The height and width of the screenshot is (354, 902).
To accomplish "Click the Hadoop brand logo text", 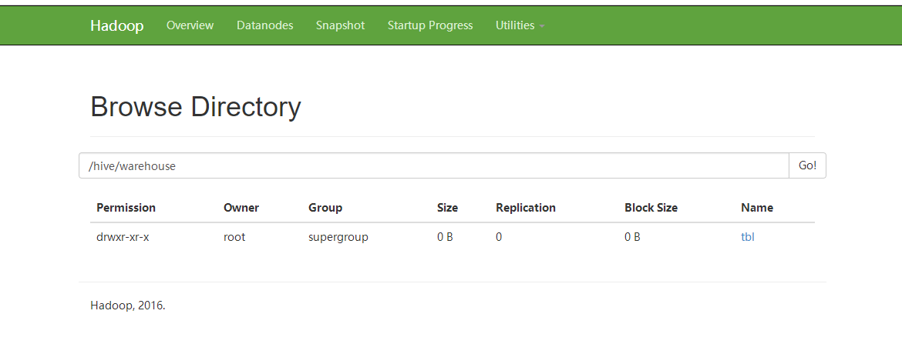I will 116,25.
